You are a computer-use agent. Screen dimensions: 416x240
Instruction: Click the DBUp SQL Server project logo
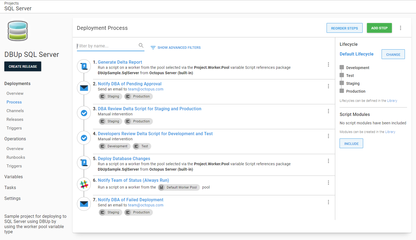coord(18,31)
